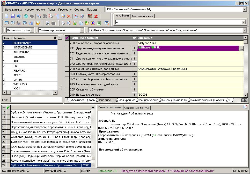Click the 'Ключ:' search key input field
The image size is (250, 174).
pyautogui.click(x=36, y=100)
